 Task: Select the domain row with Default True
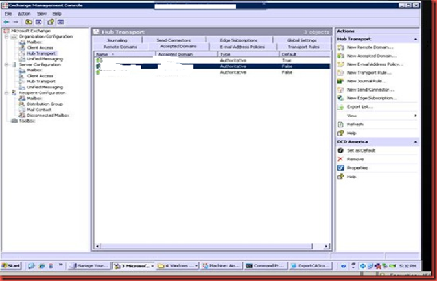[x=213, y=60]
